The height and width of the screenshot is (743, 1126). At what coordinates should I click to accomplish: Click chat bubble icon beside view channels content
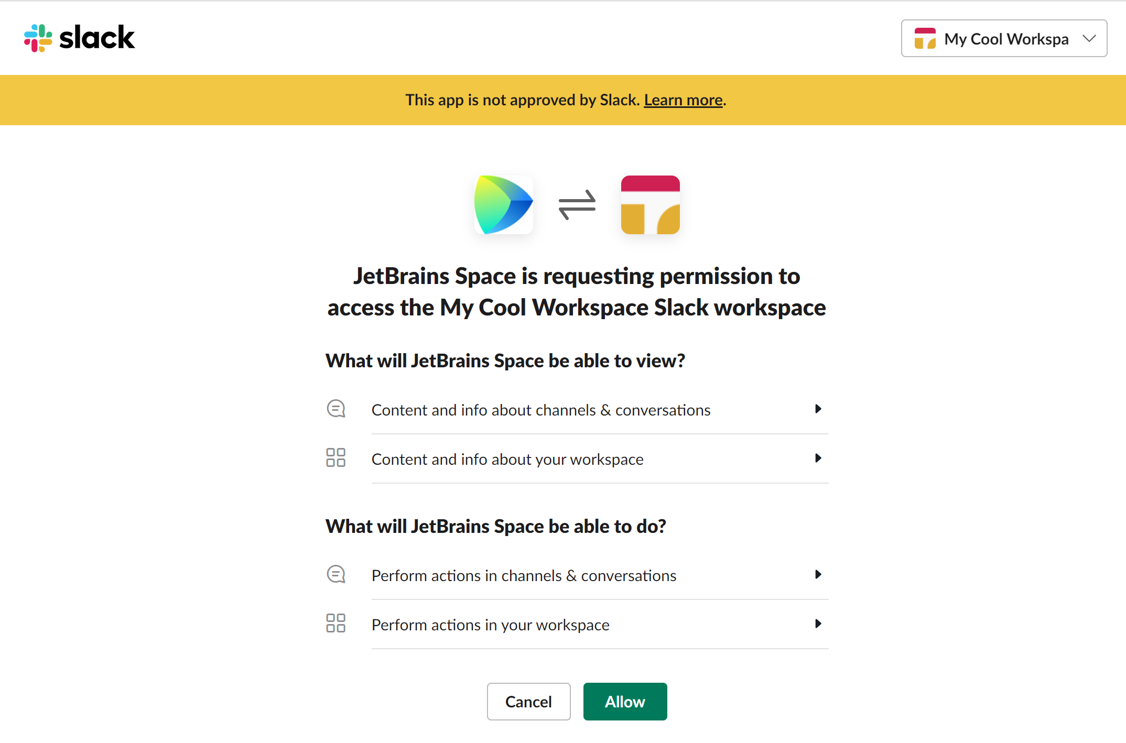(x=336, y=409)
